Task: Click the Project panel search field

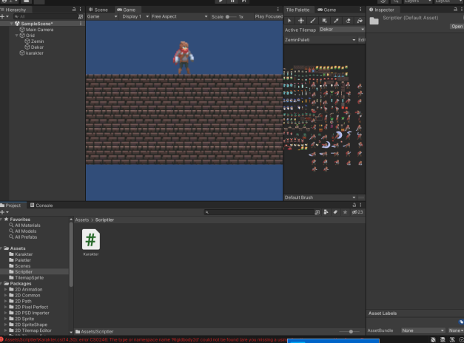Action: click(260, 212)
